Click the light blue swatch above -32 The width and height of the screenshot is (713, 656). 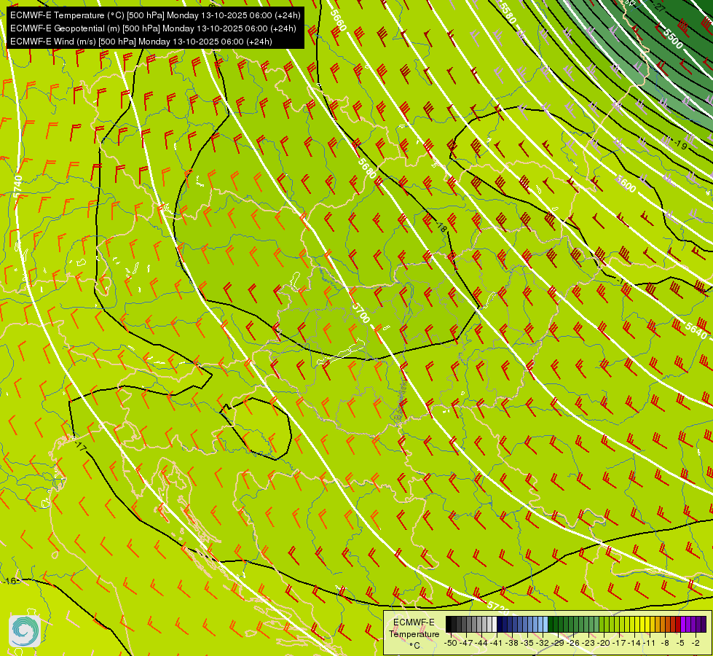tap(545, 624)
